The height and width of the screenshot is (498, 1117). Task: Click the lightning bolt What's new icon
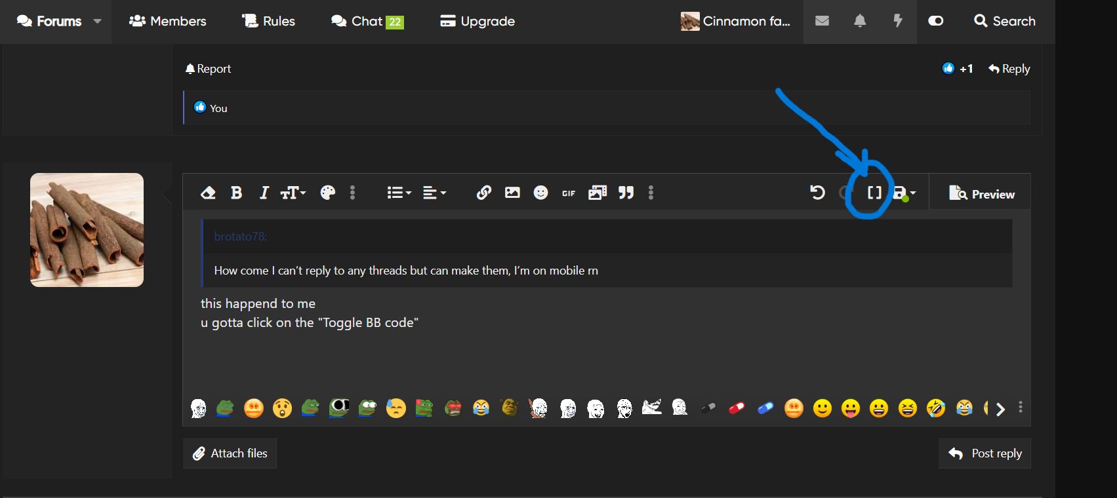[898, 21]
